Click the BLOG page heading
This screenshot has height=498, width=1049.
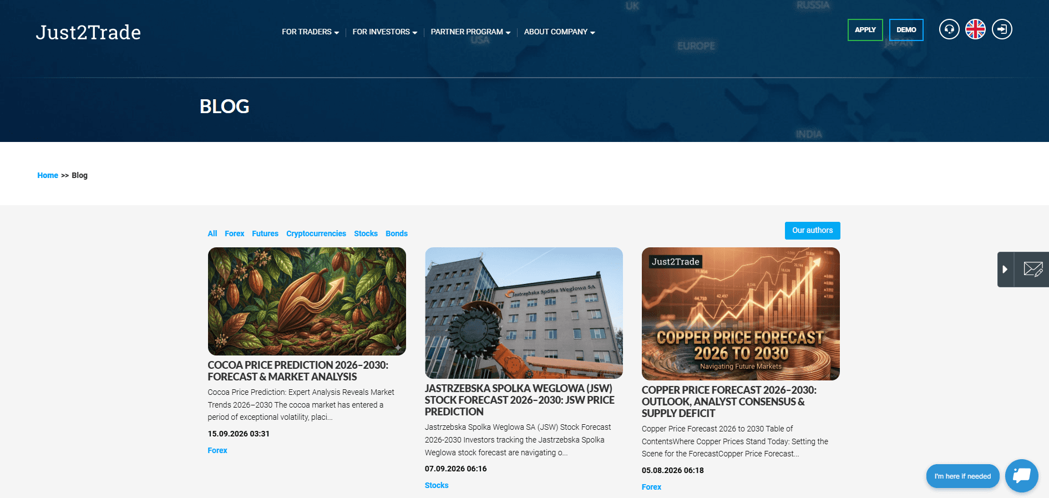[x=224, y=106]
